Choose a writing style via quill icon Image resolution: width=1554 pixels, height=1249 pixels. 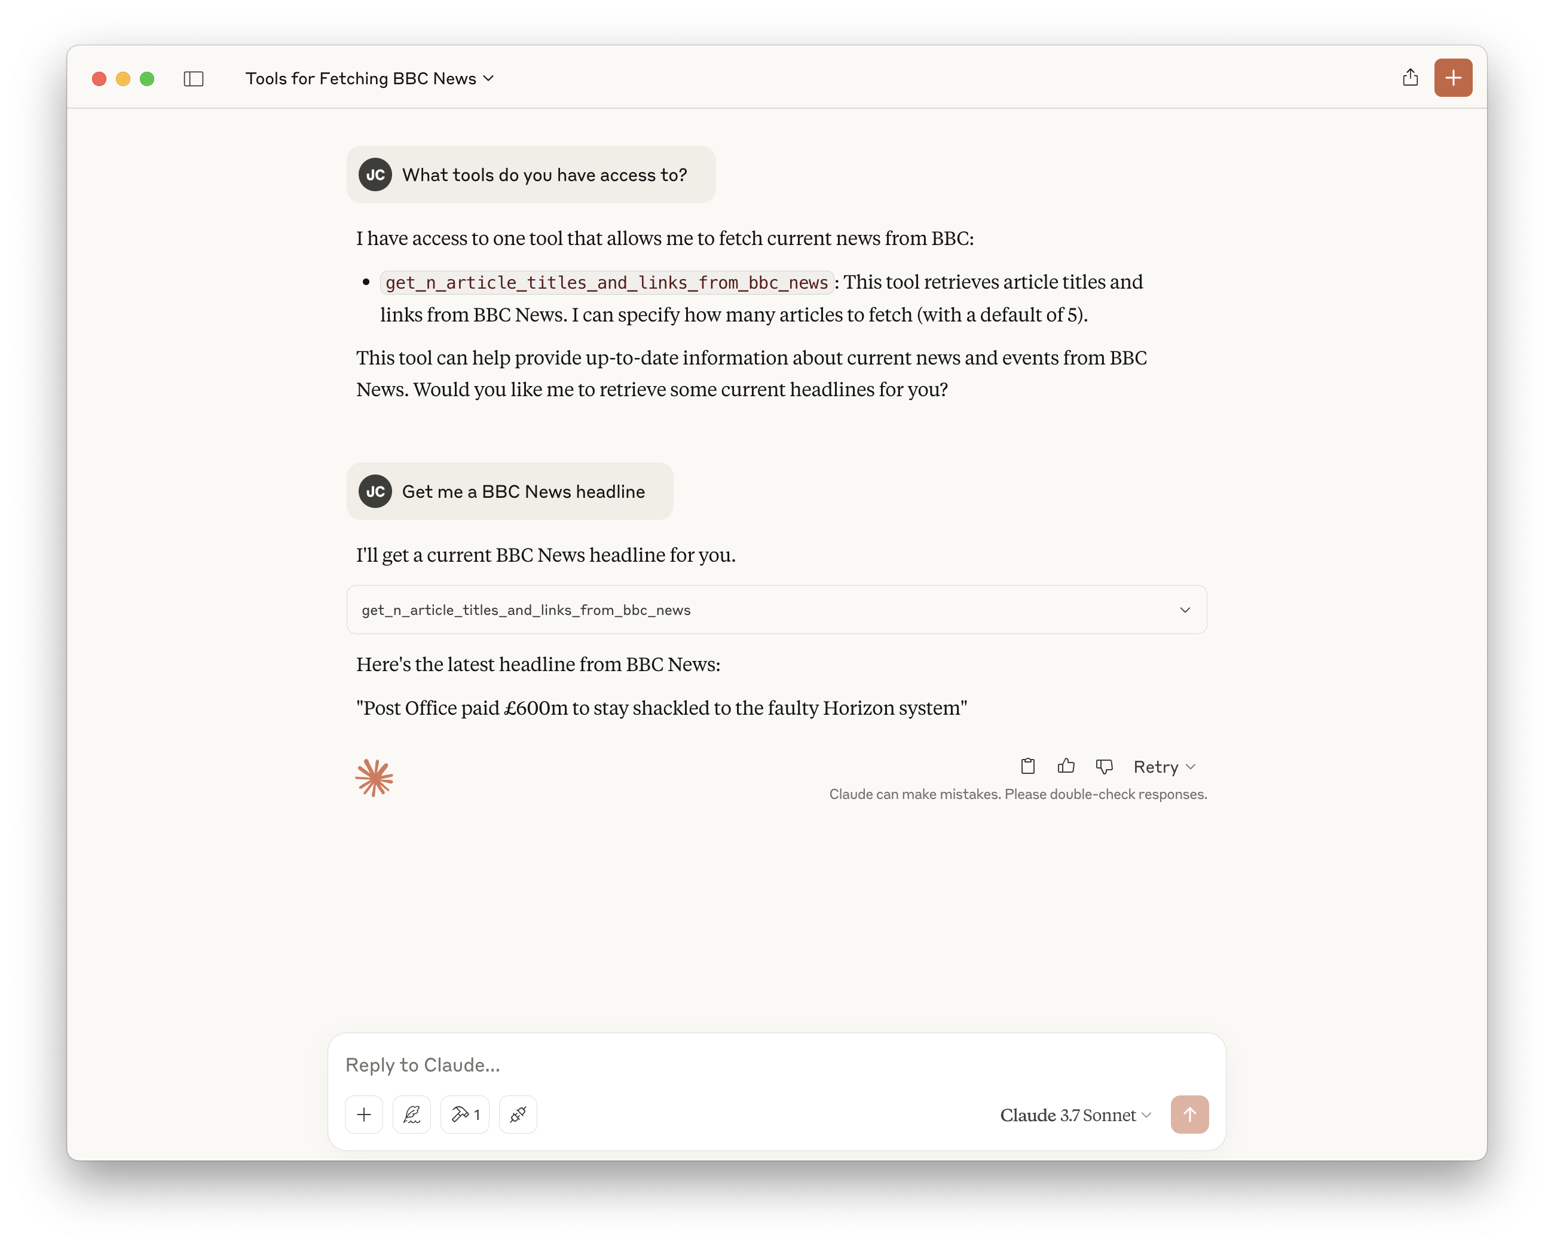click(412, 1114)
